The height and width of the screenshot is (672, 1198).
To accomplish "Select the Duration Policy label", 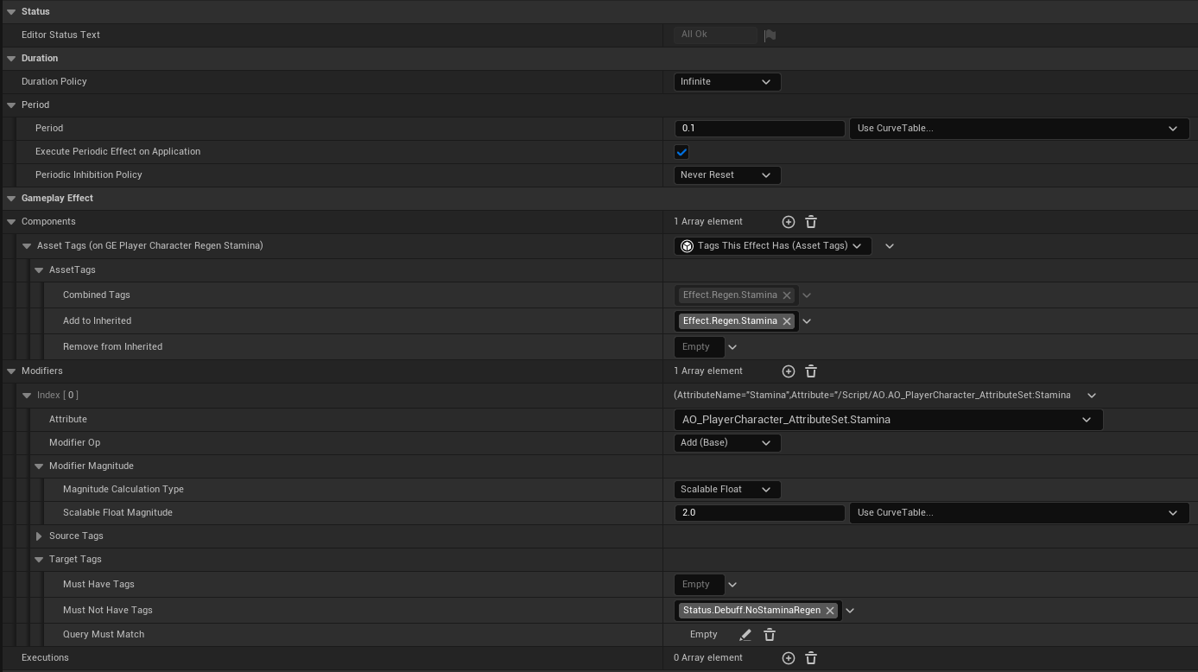I will pyautogui.click(x=54, y=82).
